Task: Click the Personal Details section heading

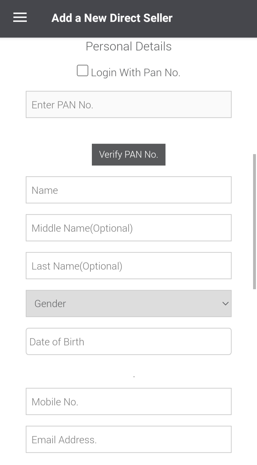Action: pyautogui.click(x=128, y=46)
